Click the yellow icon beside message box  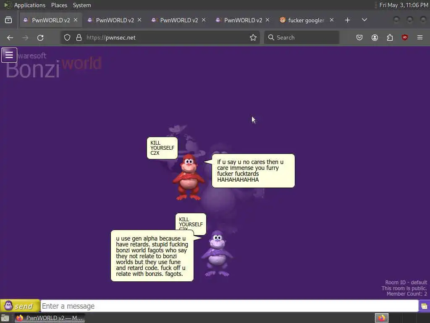(424, 306)
